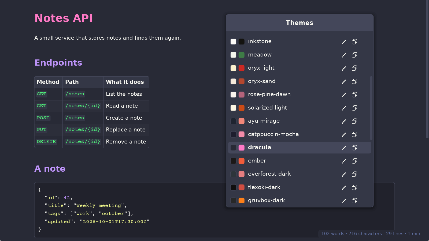Edit the rose-pine-dawn theme
This screenshot has width=429, height=241.
[344, 95]
